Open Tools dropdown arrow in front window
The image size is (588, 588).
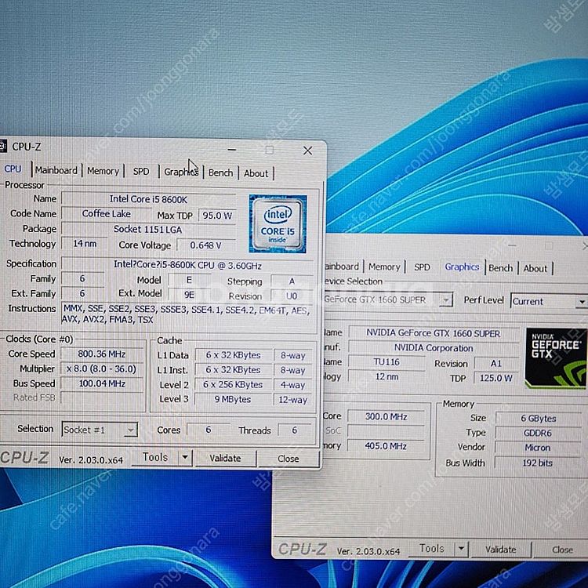(185, 458)
